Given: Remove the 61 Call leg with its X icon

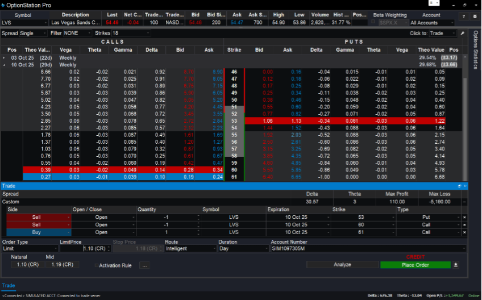Looking at the screenshot, I should coord(464,232).
